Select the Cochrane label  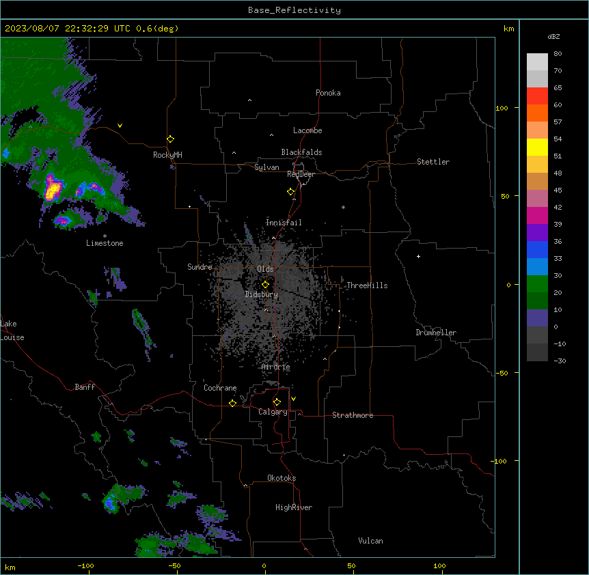coord(220,388)
